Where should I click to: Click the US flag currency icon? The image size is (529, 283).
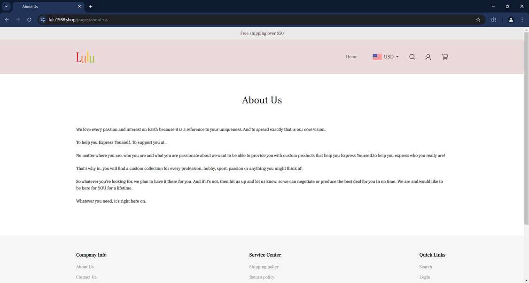377,57
